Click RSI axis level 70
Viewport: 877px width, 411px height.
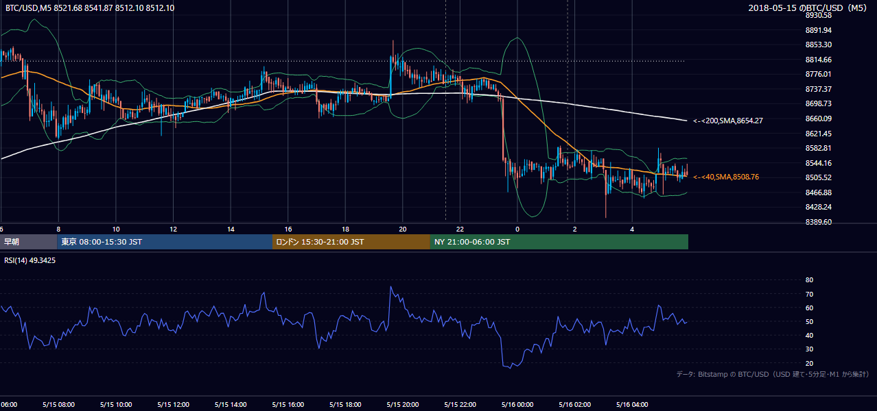click(x=809, y=294)
